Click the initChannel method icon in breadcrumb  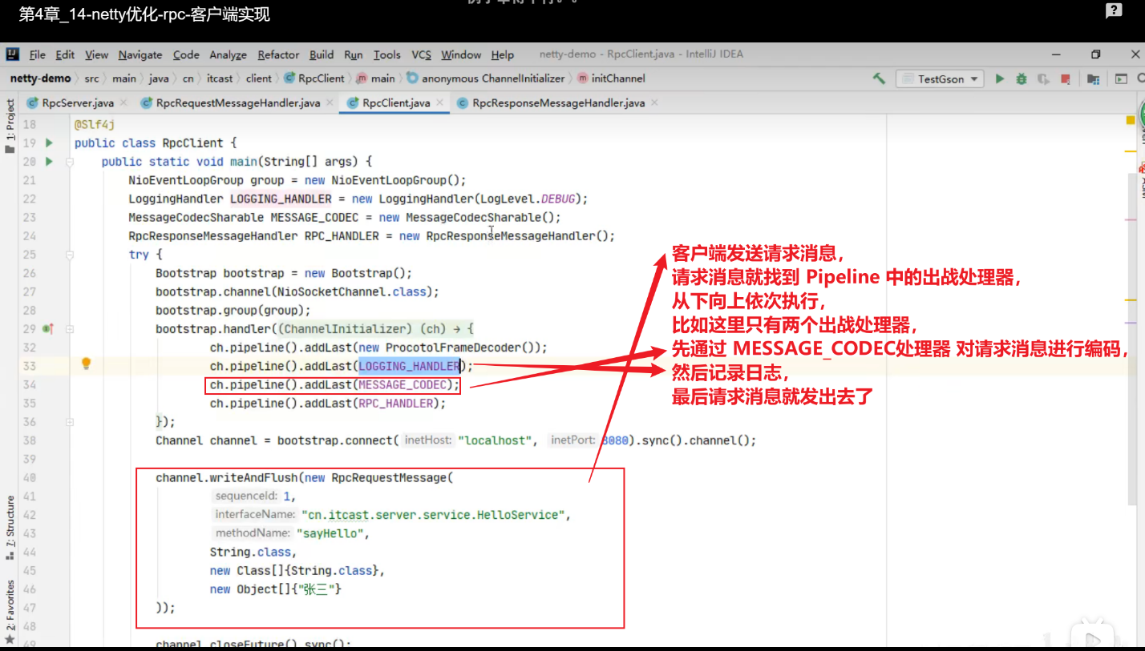(x=582, y=78)
